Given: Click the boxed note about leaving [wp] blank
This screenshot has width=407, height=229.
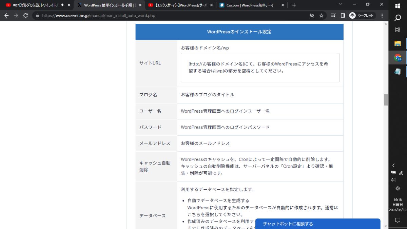Looking at the screenshot, I should pos(260,68).
